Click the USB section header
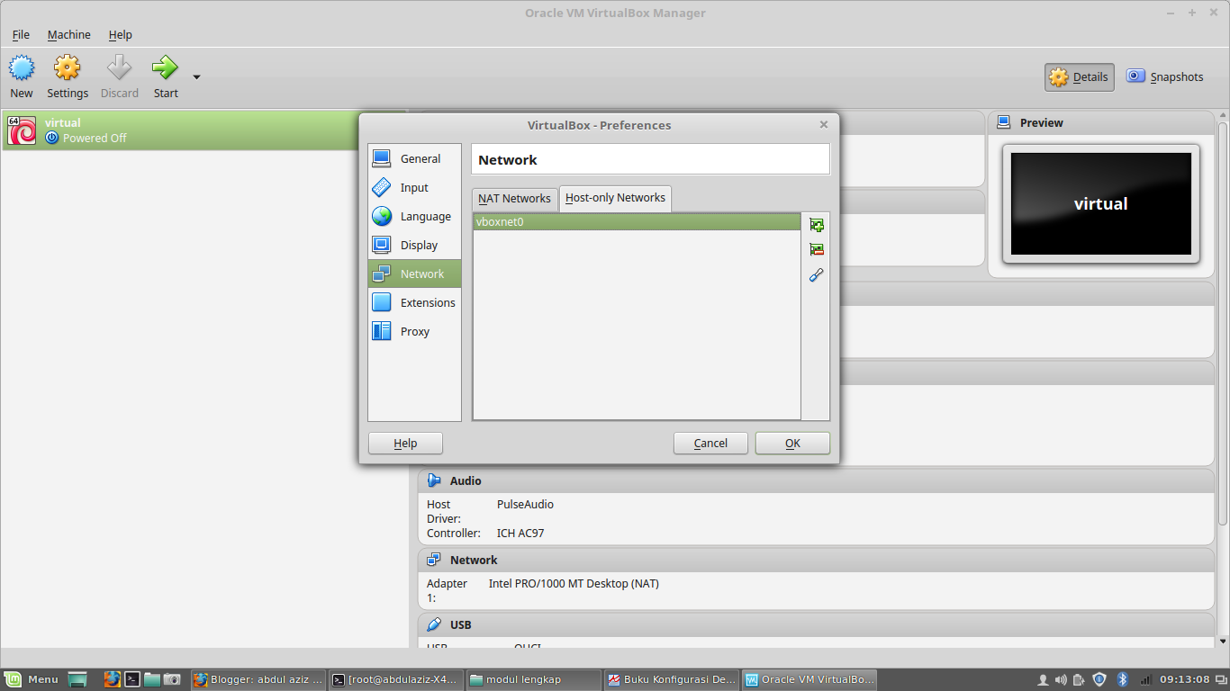This screenshot has width=1230, height=691. pyautogui.click(x=816, y=624)
